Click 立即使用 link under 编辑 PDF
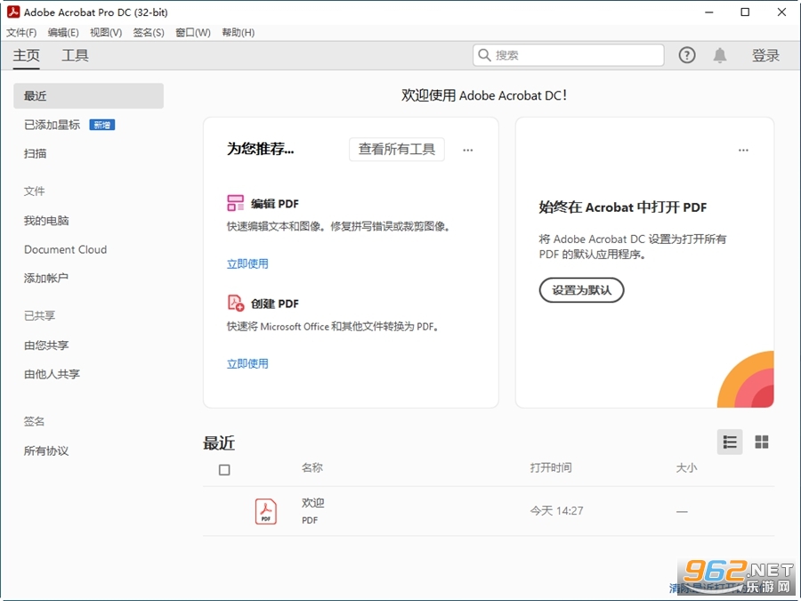This screenshot has width=801, height=601. click(x=247, y=264)
